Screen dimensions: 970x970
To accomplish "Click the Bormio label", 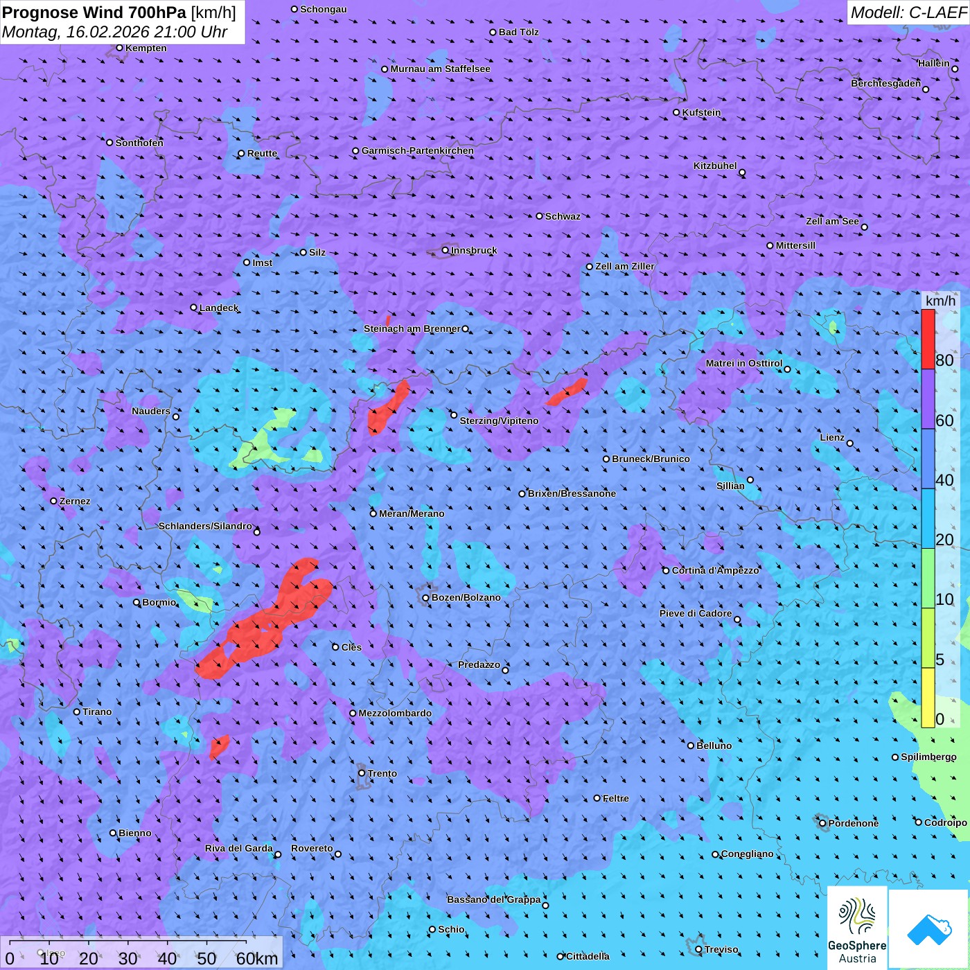I will click(159, 602).
